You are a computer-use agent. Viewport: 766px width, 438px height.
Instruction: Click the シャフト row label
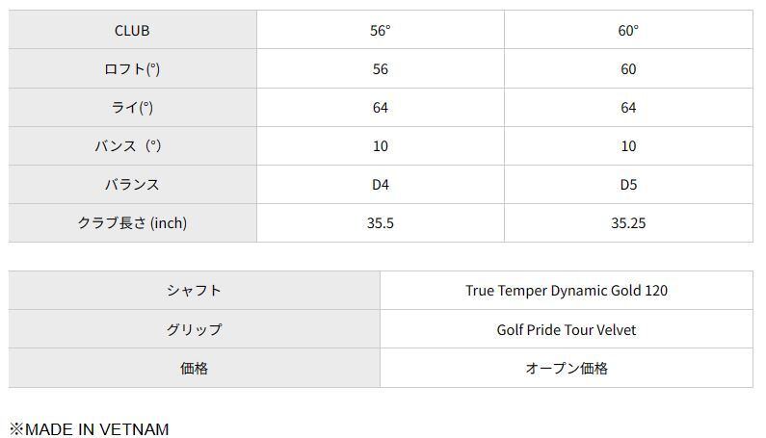(x=194, y=290)
